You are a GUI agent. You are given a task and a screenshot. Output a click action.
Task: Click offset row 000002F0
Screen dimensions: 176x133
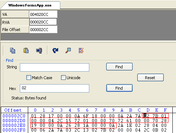click(14, 130)
